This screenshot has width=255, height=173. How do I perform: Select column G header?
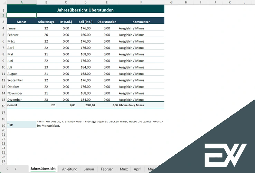171,2
